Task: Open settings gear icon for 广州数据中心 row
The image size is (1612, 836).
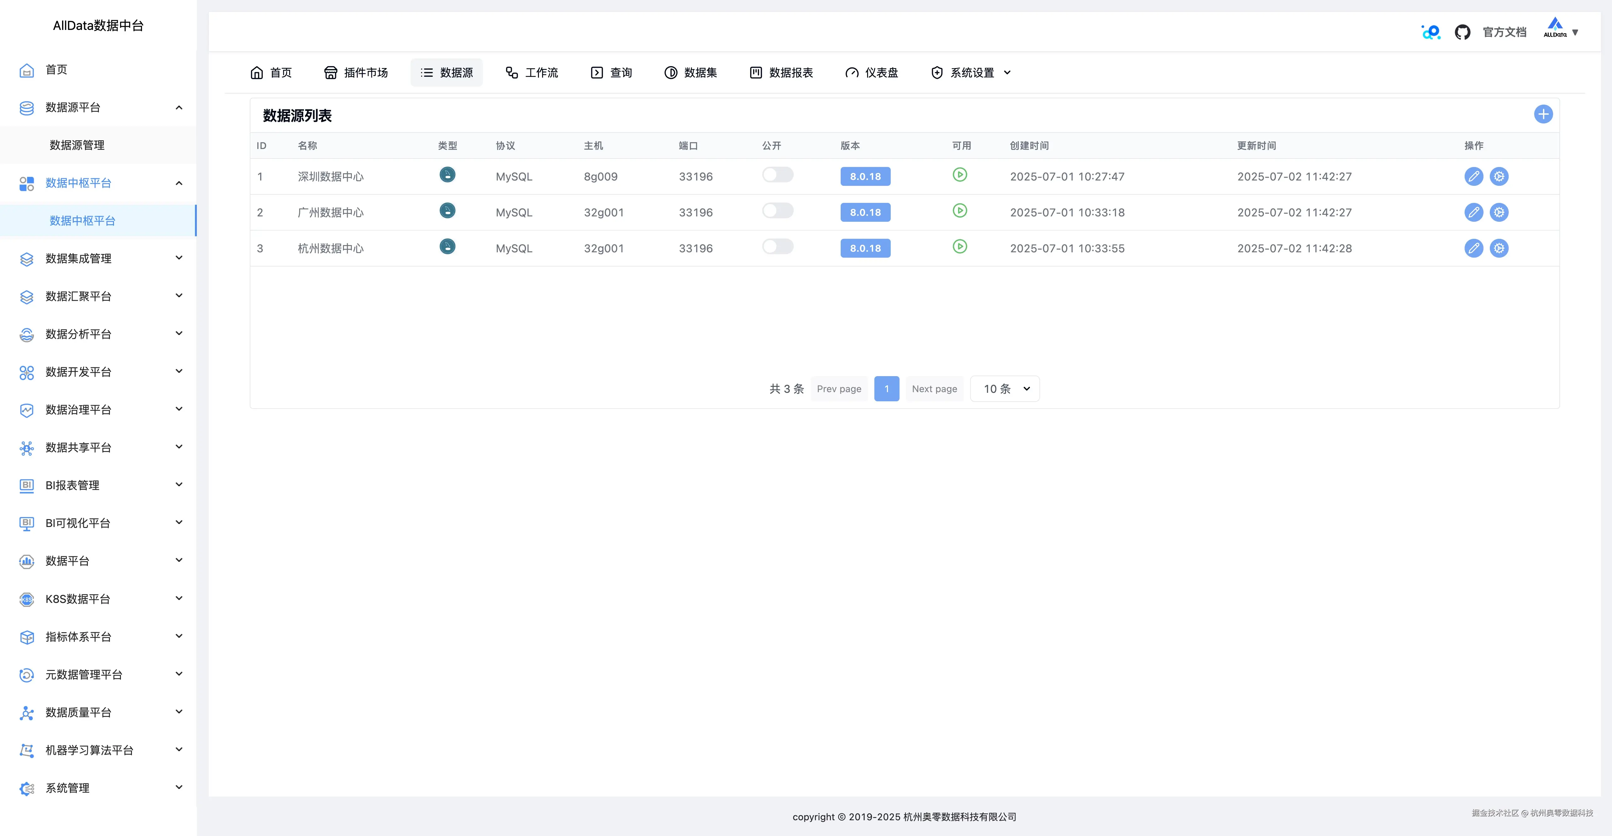Action: pyautogui.click(x=1499, y=213)
